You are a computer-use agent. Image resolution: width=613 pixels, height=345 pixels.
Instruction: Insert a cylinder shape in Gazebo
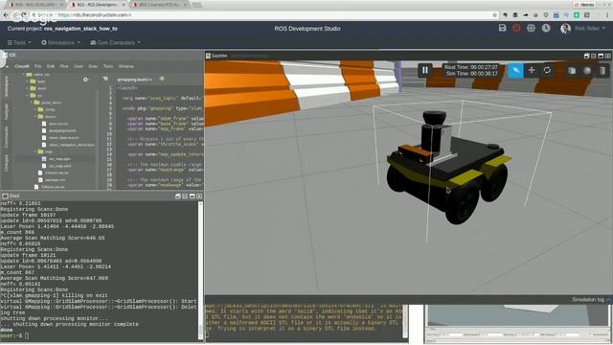coord(602,71)
